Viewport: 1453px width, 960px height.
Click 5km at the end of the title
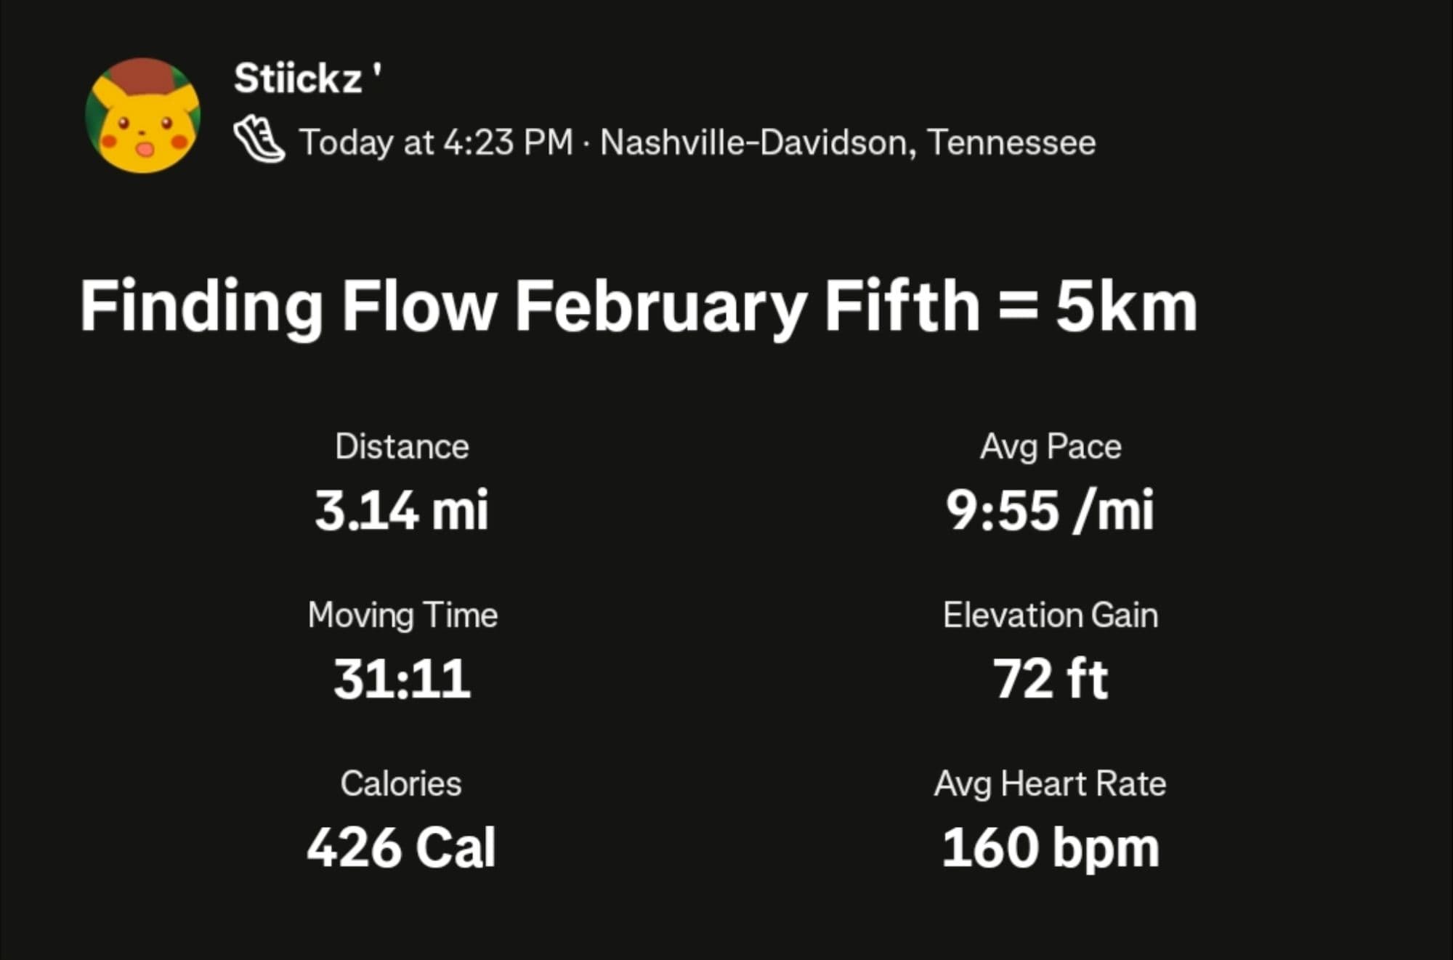pyautogui.click(x=1125, y=307)
